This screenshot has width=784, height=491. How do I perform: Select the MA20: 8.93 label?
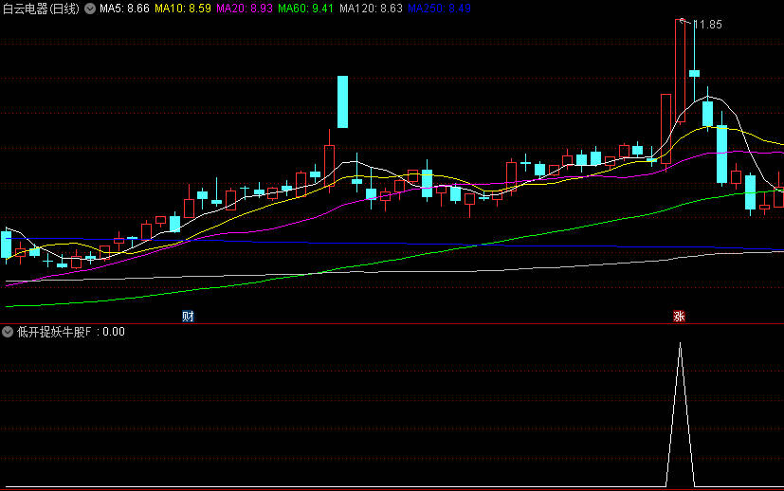(245, 9)
